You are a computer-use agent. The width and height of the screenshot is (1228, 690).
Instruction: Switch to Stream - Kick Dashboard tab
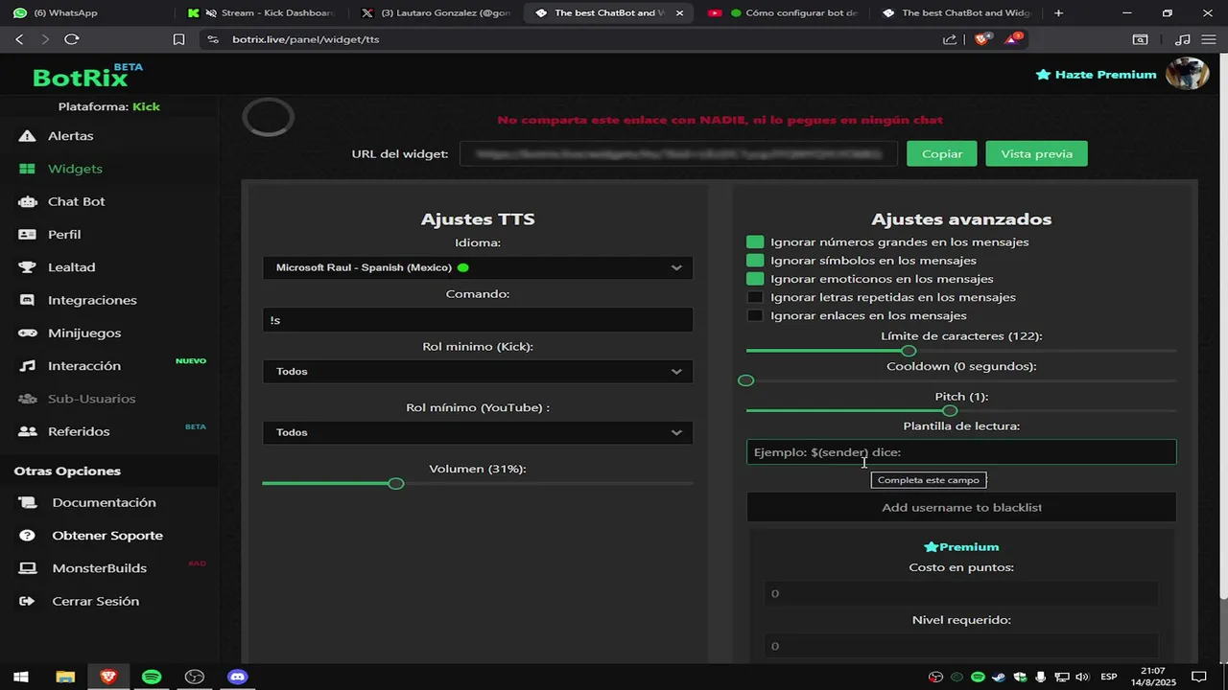pos(263,13)
